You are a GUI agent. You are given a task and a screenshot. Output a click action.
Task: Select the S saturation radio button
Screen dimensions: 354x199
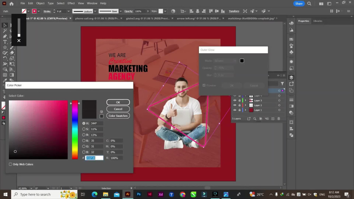[84, 129]
